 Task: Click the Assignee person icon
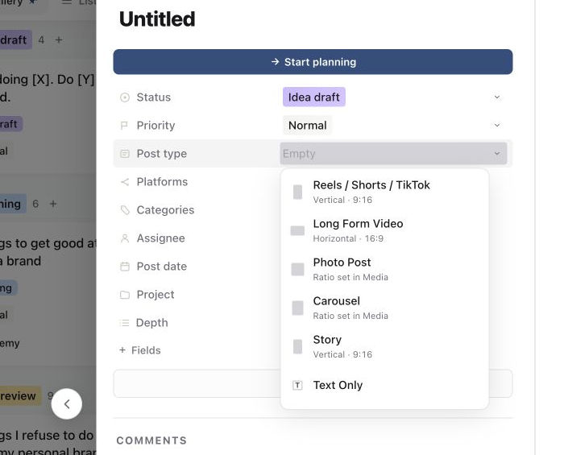124,238
